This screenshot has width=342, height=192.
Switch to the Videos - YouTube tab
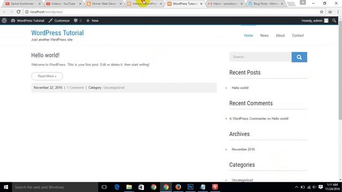(x=63, y=4)
